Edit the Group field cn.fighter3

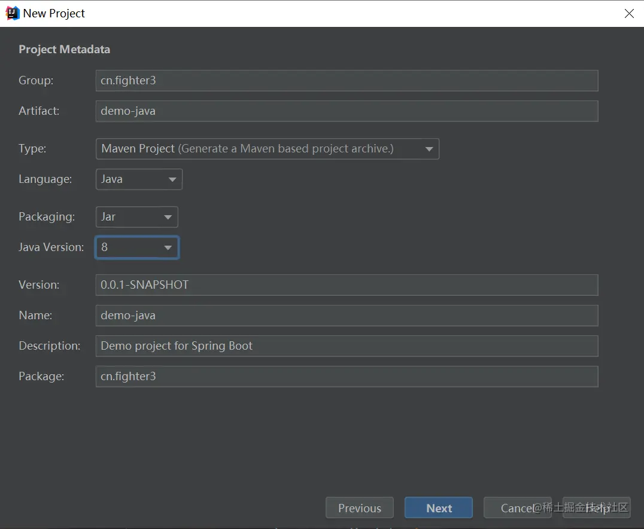[347, 80]
